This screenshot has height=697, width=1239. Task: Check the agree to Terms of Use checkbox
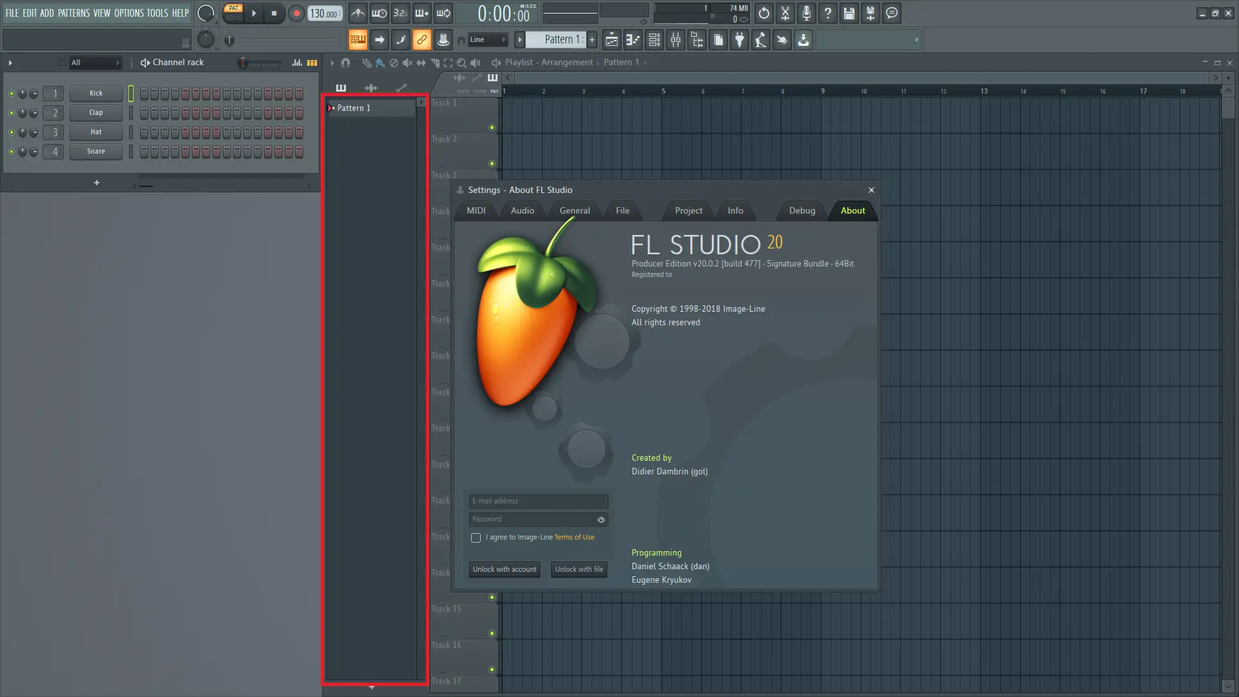point(476,538)
